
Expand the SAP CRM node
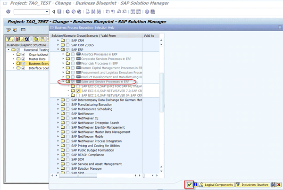(58, 40)
